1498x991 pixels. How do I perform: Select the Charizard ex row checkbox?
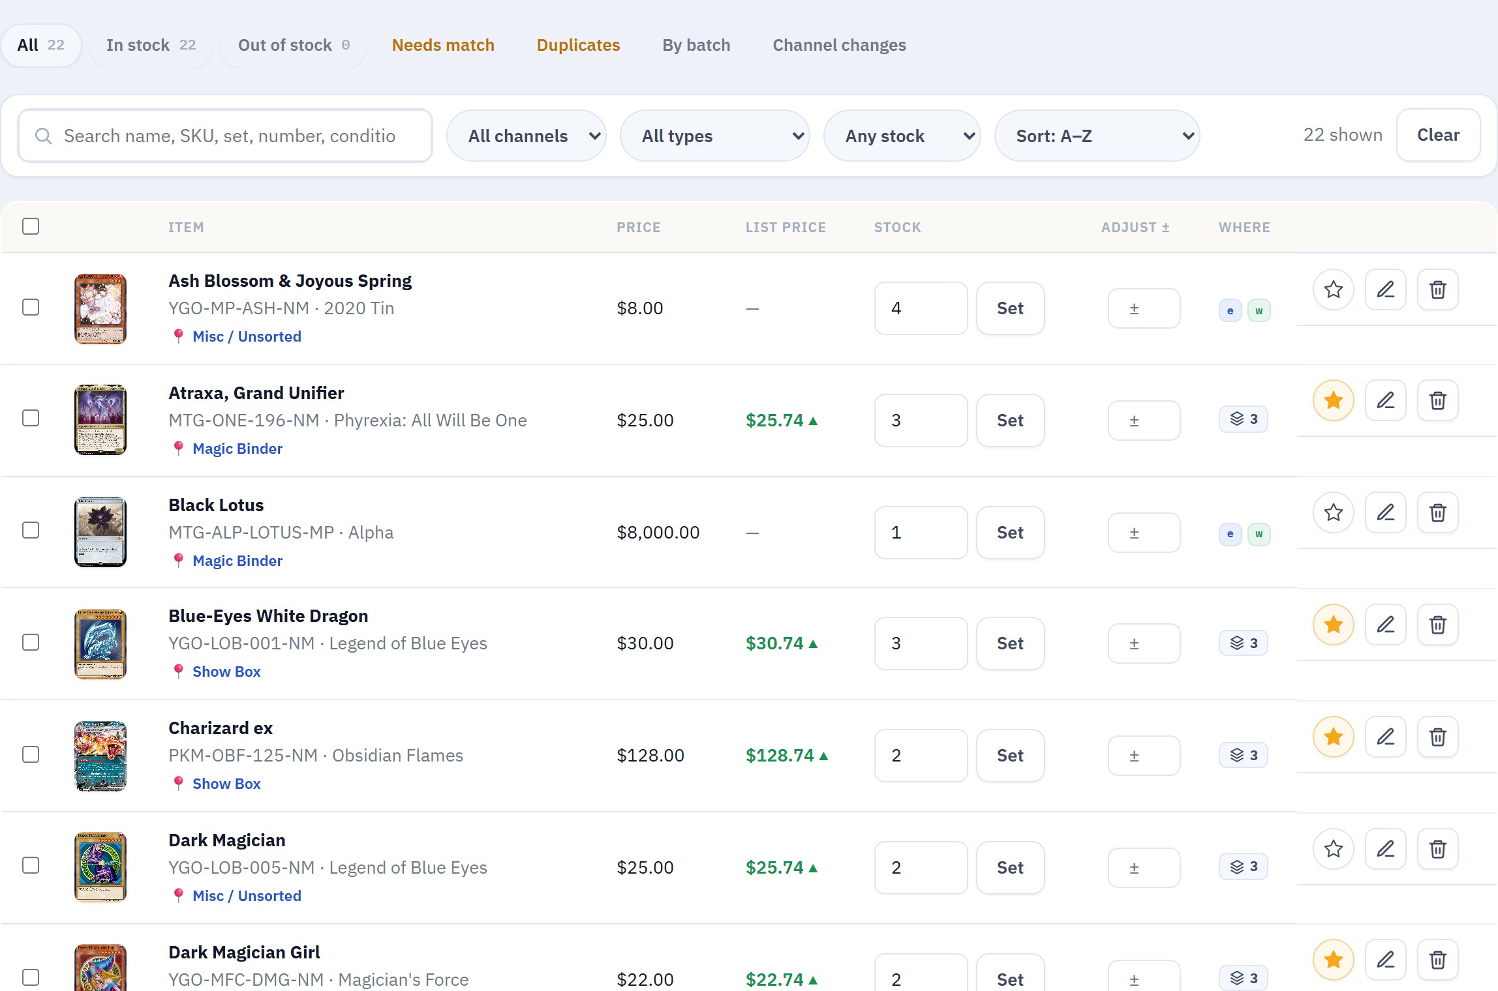tap(31, 754)
